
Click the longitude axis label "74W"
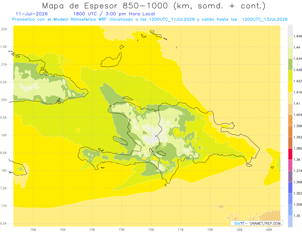[92, 229]
